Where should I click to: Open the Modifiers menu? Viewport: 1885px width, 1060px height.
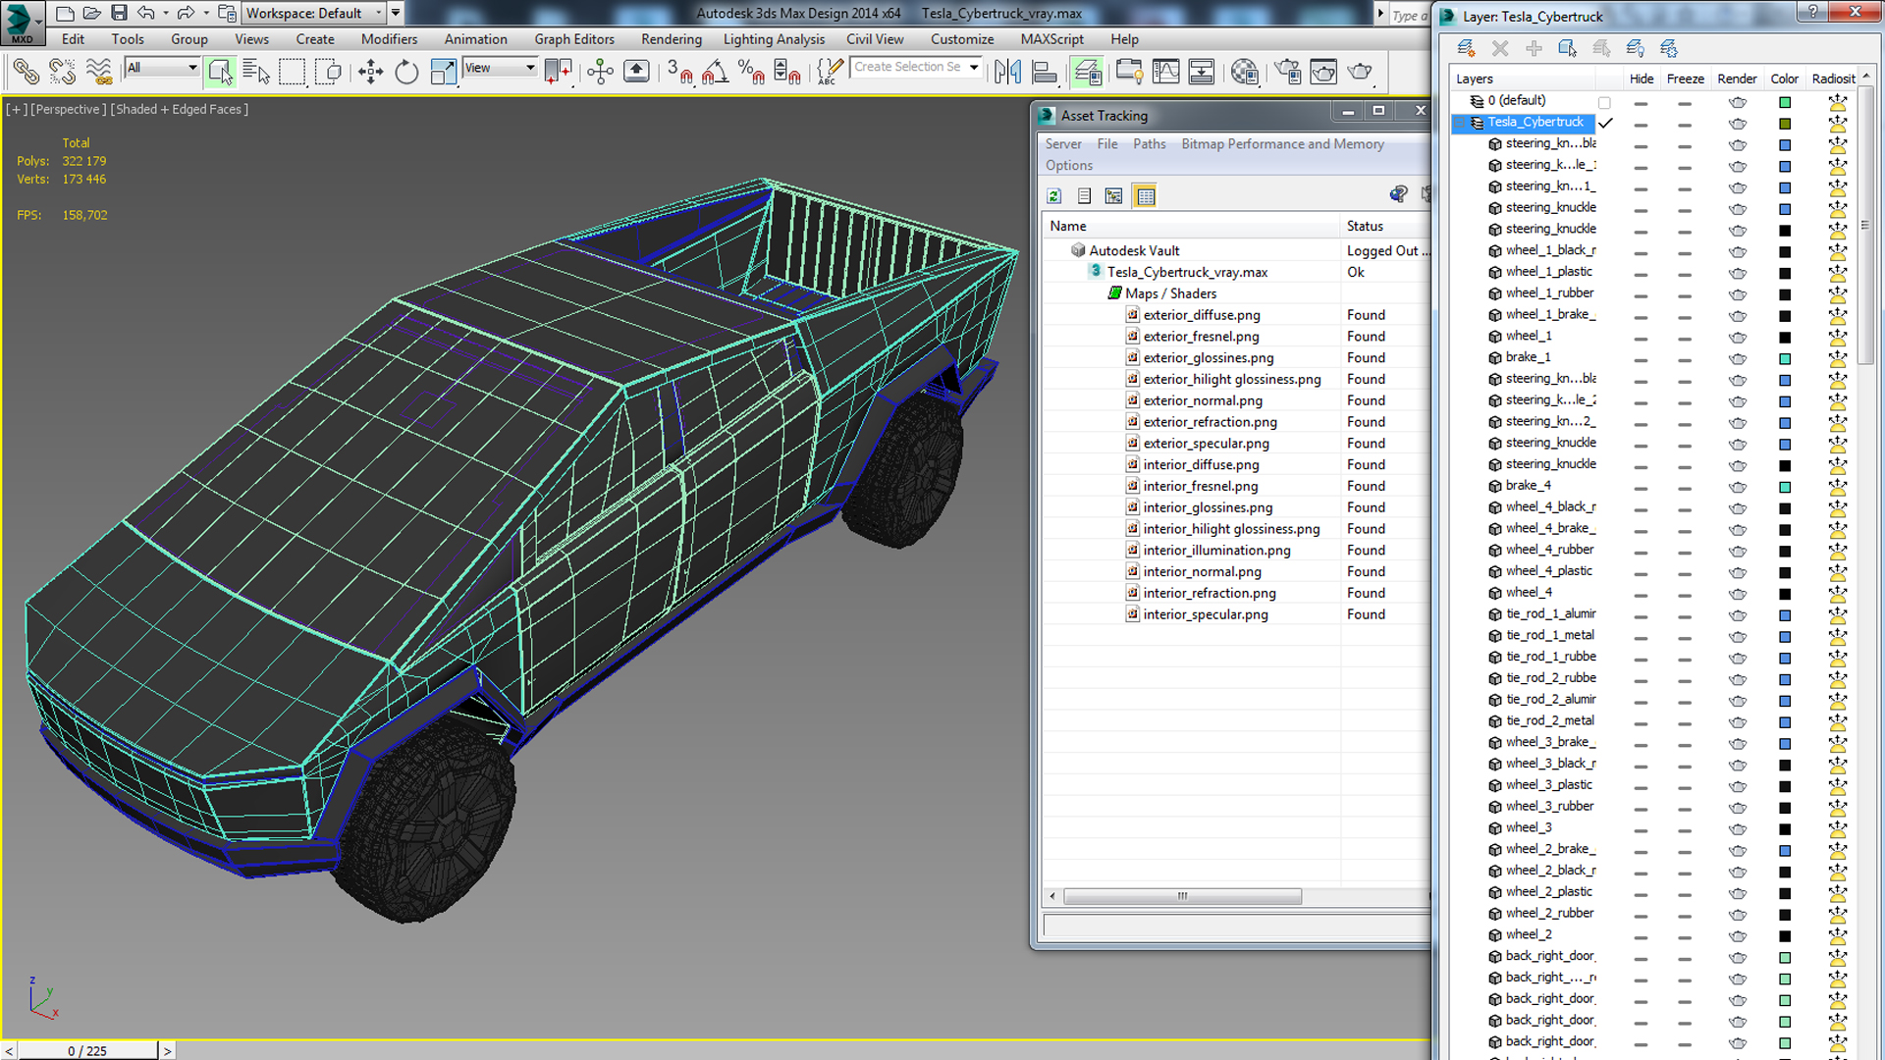click(389, 39)
